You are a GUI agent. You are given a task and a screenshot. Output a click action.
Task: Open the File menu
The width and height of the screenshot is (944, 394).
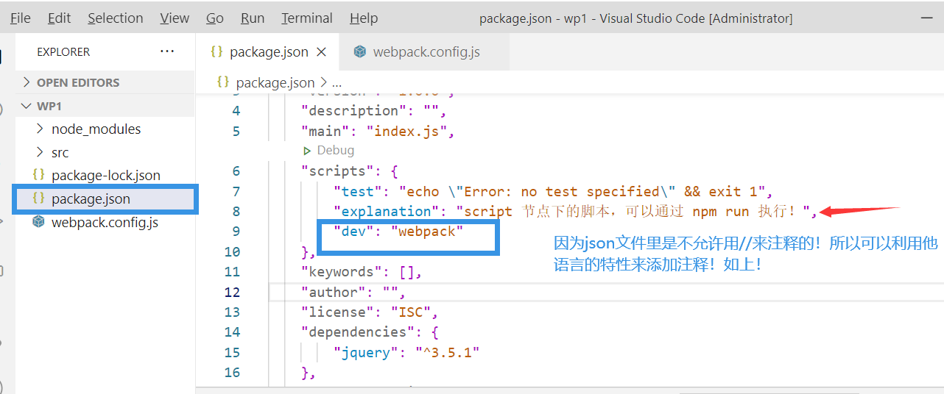[x=21, y=18]
